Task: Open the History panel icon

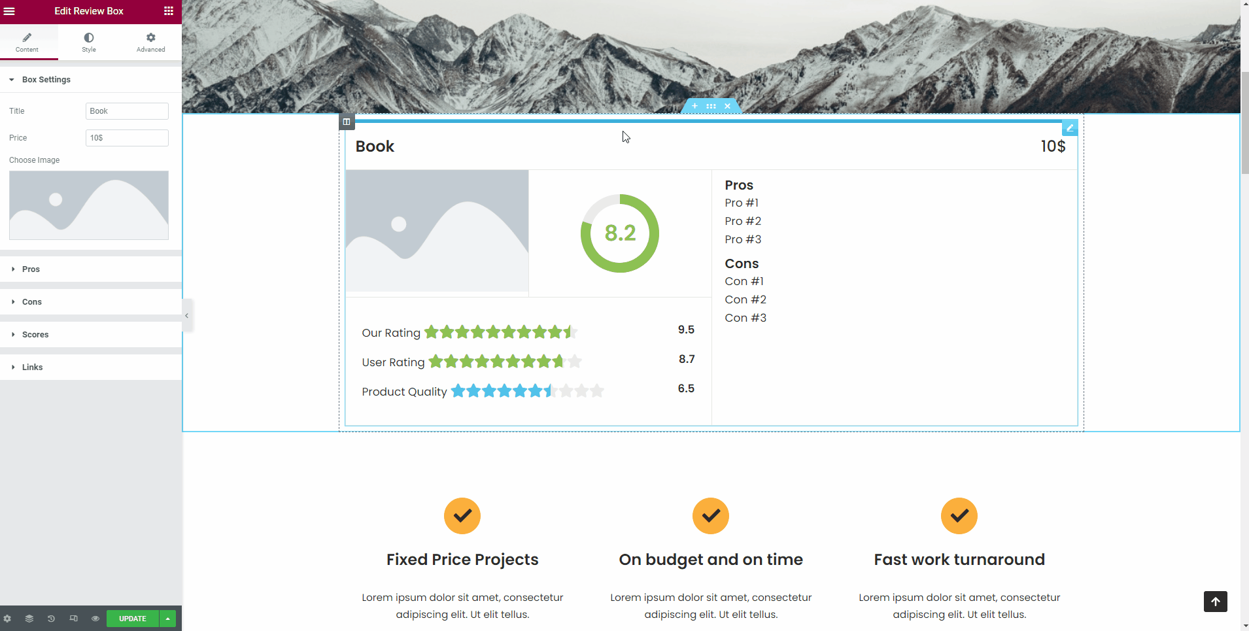Action: (x=51, y=619)
